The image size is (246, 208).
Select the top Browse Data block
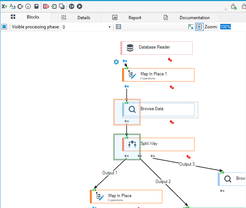[158, 110]
